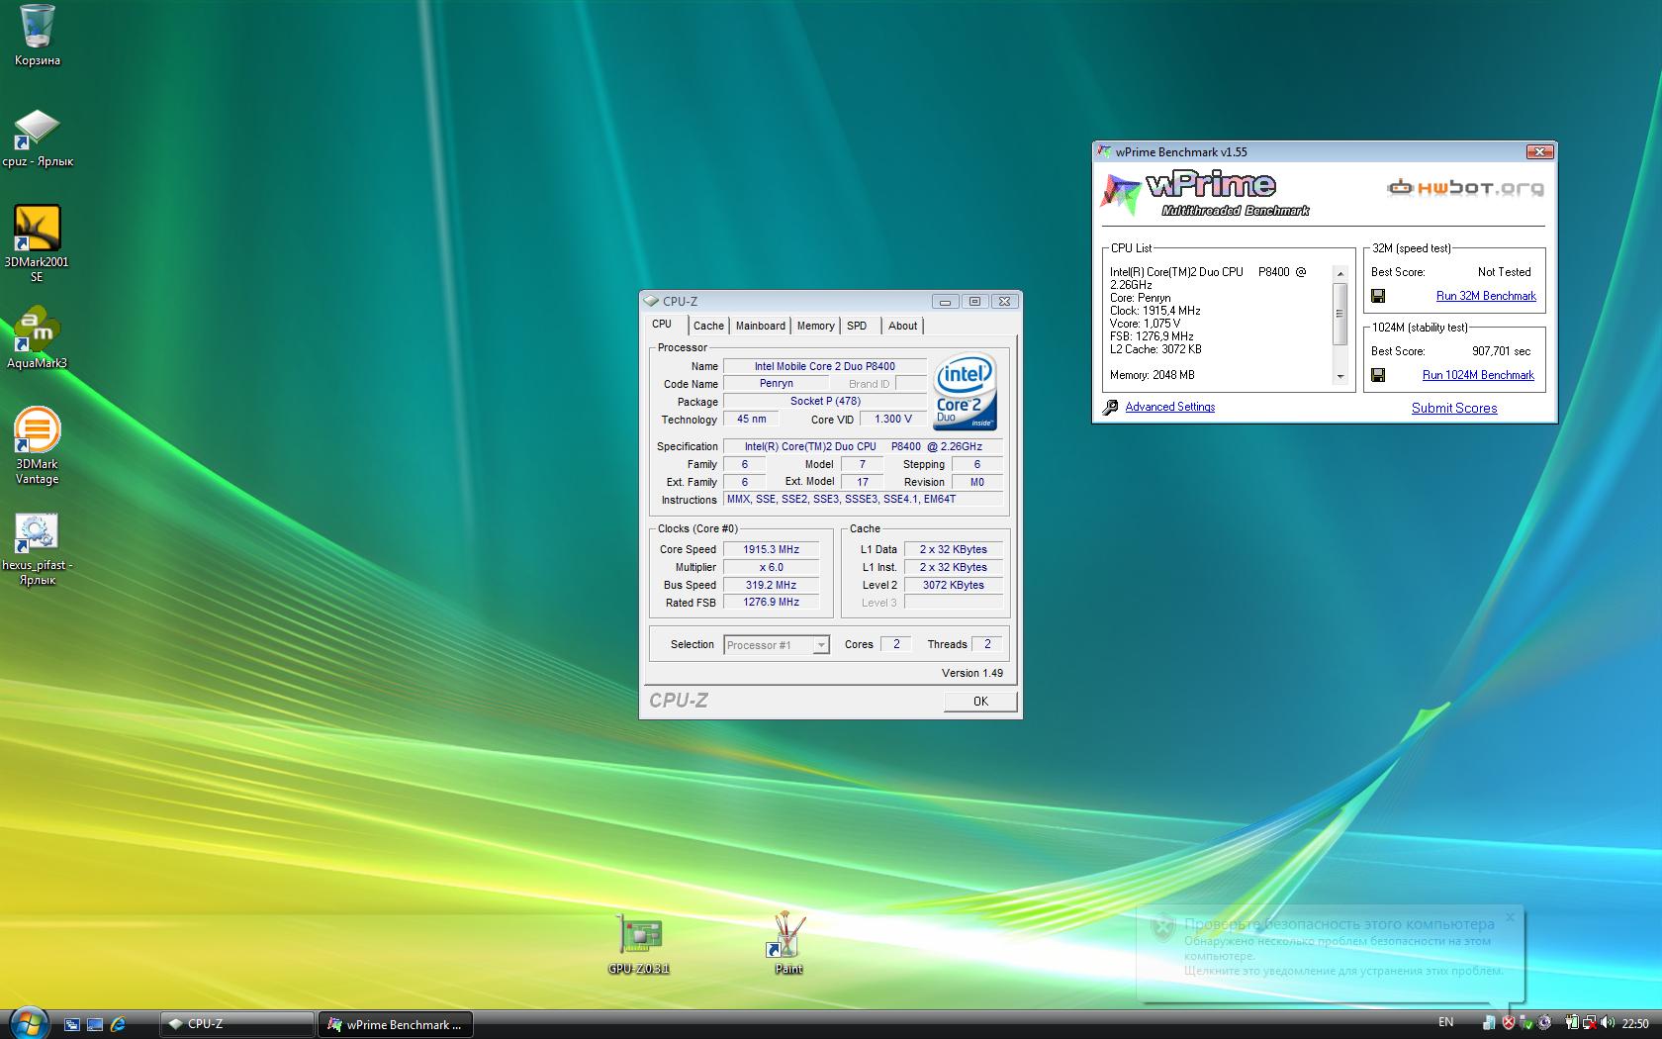The image size is (1662, 1039).
Task: Click the Technology value 45 nm
Action: tap(752, 419)
